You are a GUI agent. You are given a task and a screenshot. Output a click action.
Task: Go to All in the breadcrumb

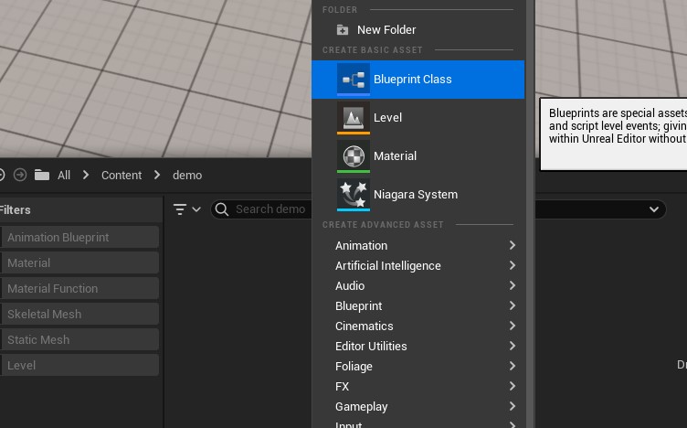pyautogui.click(x=64, y=176)
